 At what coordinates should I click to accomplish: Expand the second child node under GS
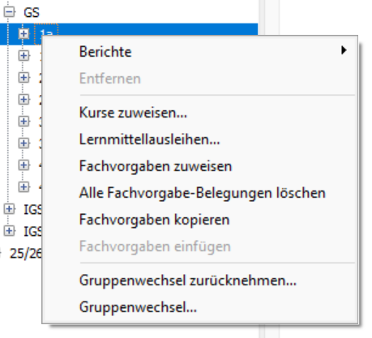click(24, 55)
